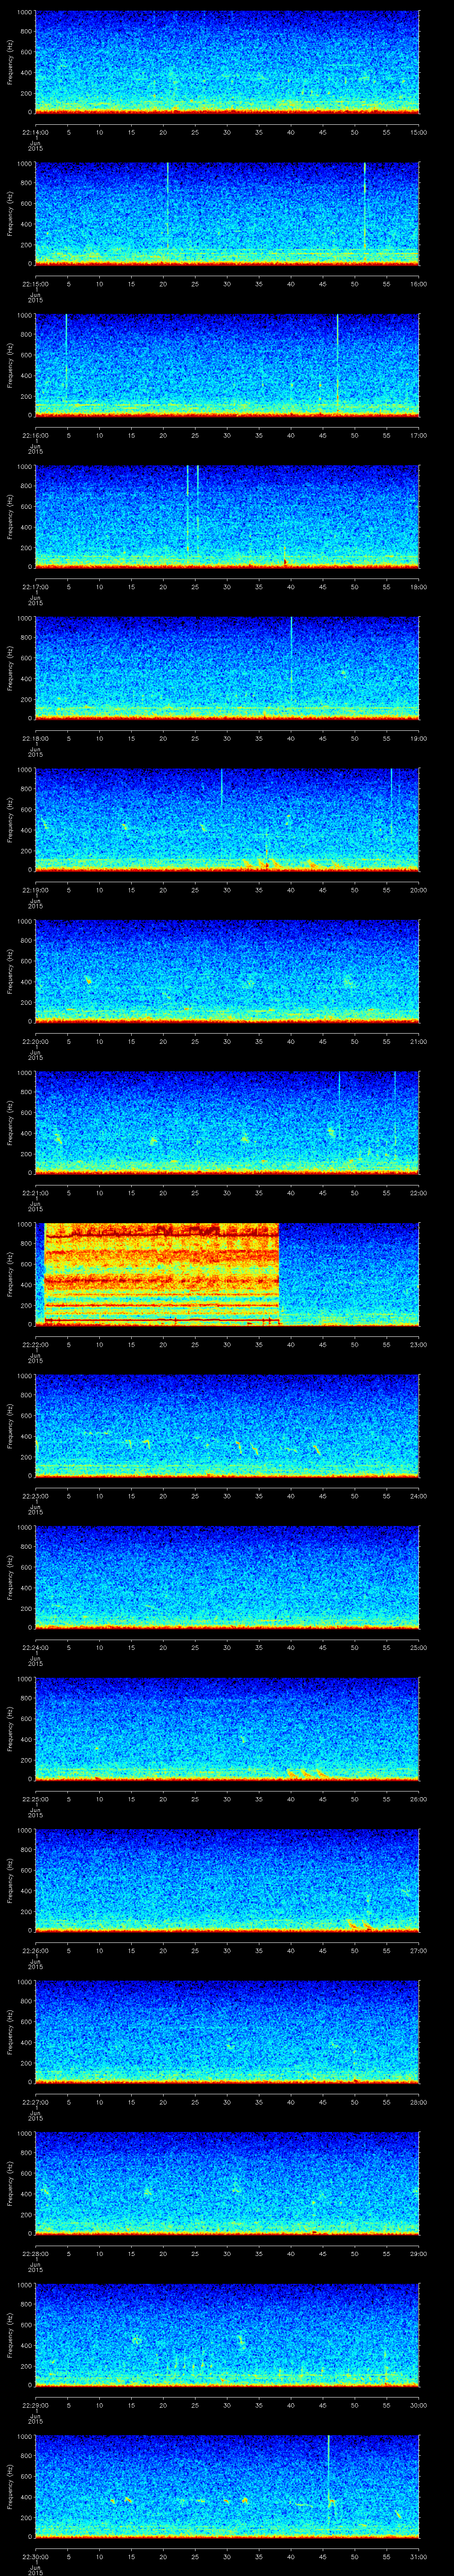Click the 22:23:00 start time label

(x=35, y=1496)
